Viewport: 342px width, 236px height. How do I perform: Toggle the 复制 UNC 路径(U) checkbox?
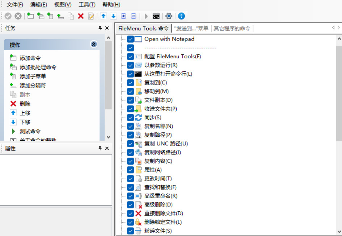130,144
